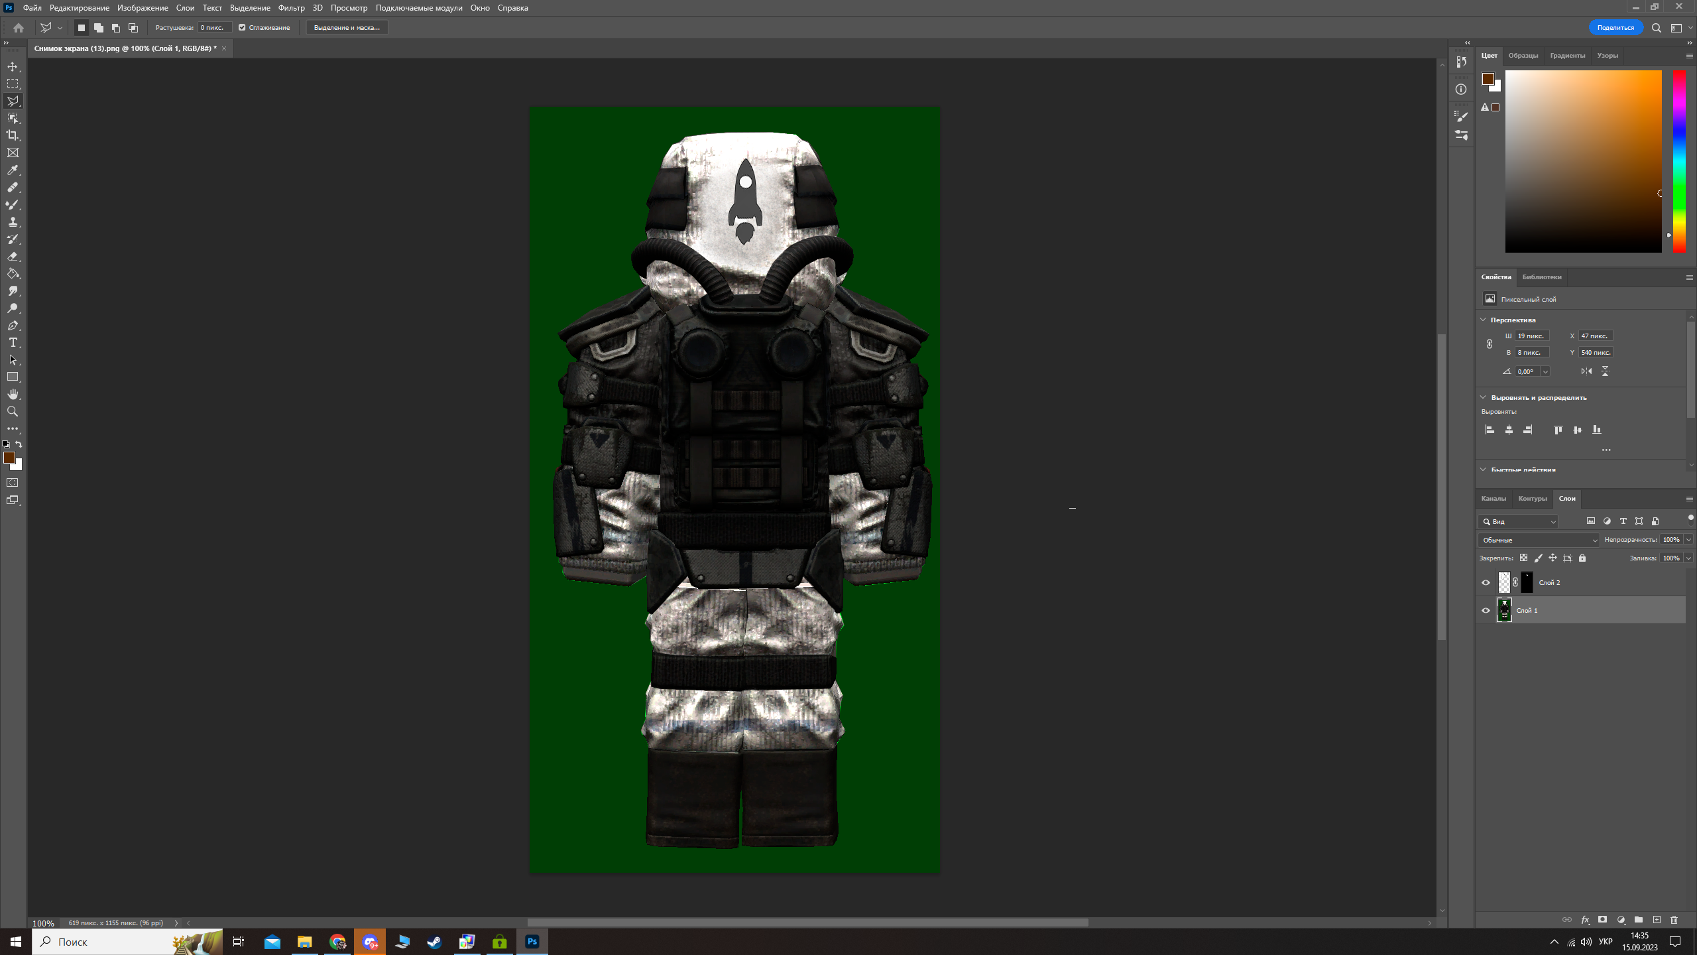Toggle lock all padlock icon
The width and height of the screenshot is (1697, 955).
1582,558
